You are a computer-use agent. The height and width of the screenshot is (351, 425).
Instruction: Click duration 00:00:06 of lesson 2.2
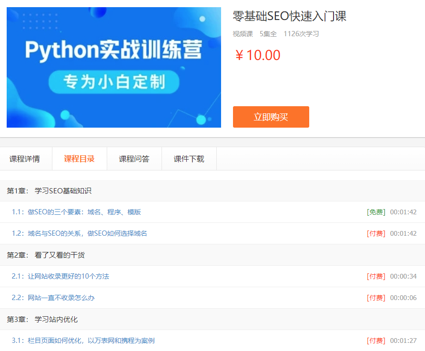pyautogui.click(x=403, y=298)
